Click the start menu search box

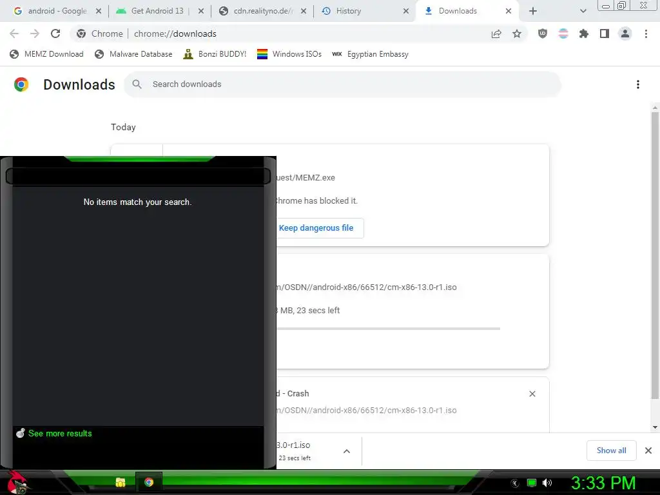[x=138, y=177]
